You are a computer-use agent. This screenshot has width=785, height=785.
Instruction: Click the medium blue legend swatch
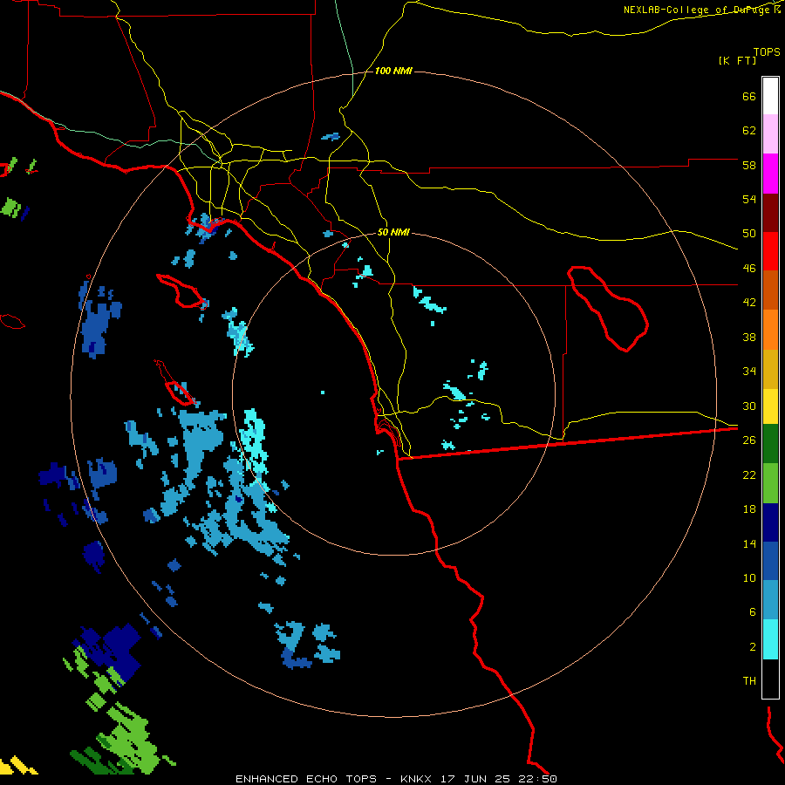[770, 561]
